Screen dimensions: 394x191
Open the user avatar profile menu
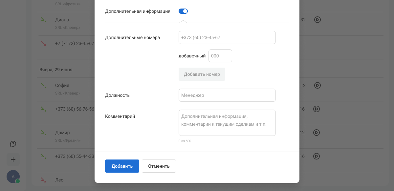pos(13,177)
